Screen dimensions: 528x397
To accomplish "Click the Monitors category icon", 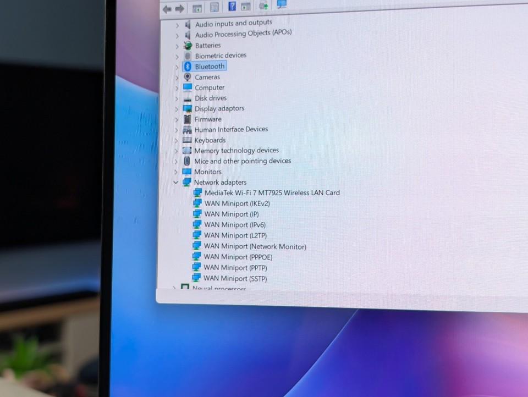I will [186, 172].
